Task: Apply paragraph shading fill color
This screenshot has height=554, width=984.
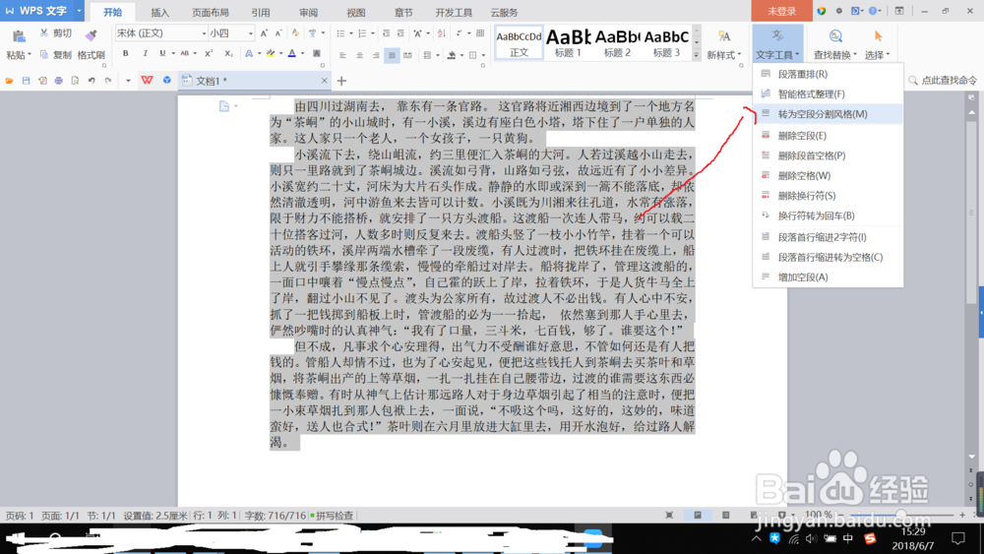Action: 452,55
